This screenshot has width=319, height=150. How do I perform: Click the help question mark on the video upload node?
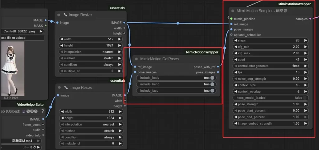pyautogui.click(x=42, y=111)
